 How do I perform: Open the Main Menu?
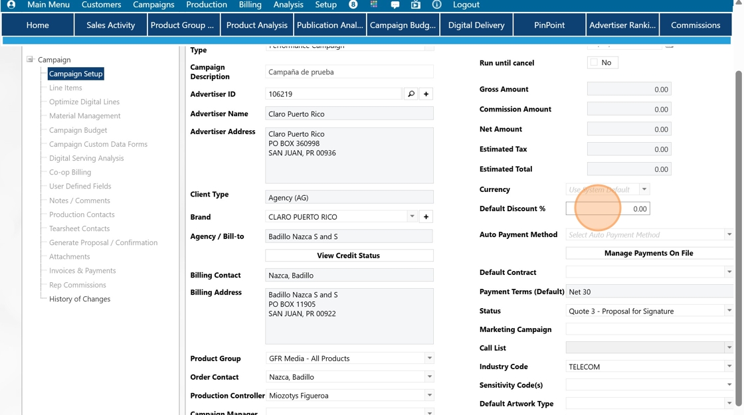coord(48,5)
